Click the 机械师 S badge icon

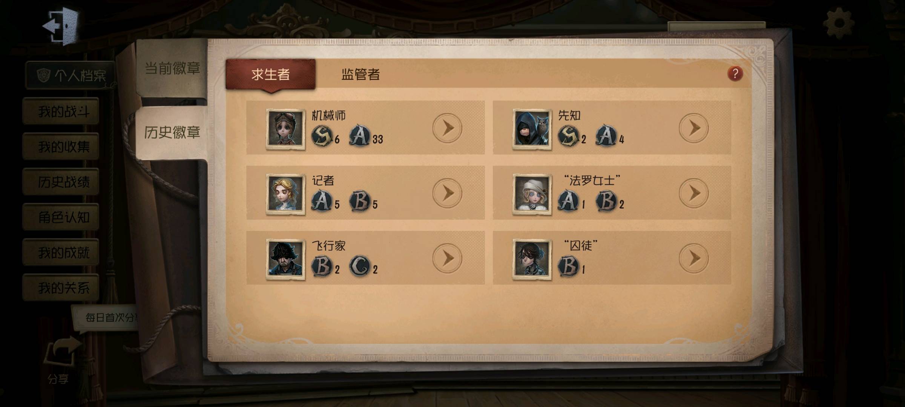pos(322,136)
